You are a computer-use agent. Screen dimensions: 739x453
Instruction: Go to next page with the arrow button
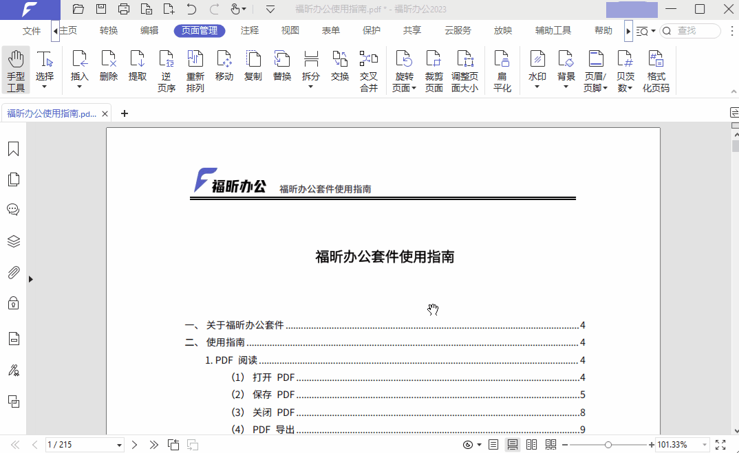click(x=135, y=444)
